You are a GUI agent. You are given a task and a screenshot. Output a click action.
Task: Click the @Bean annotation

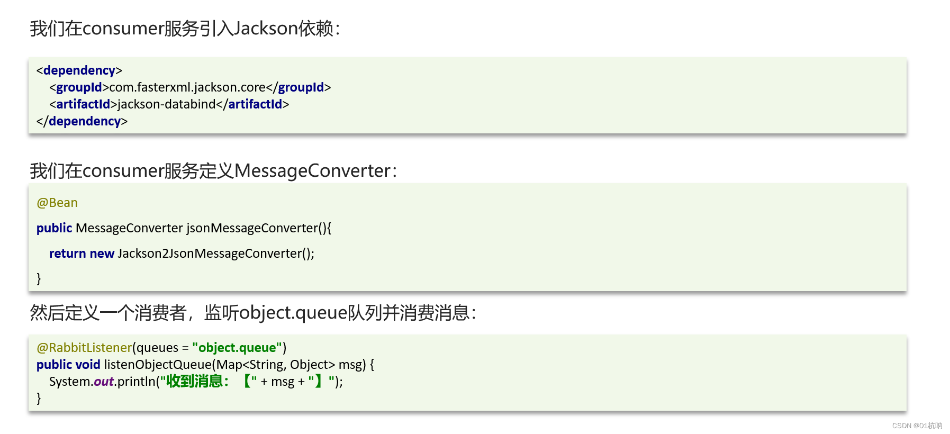(x=57, y=203)
